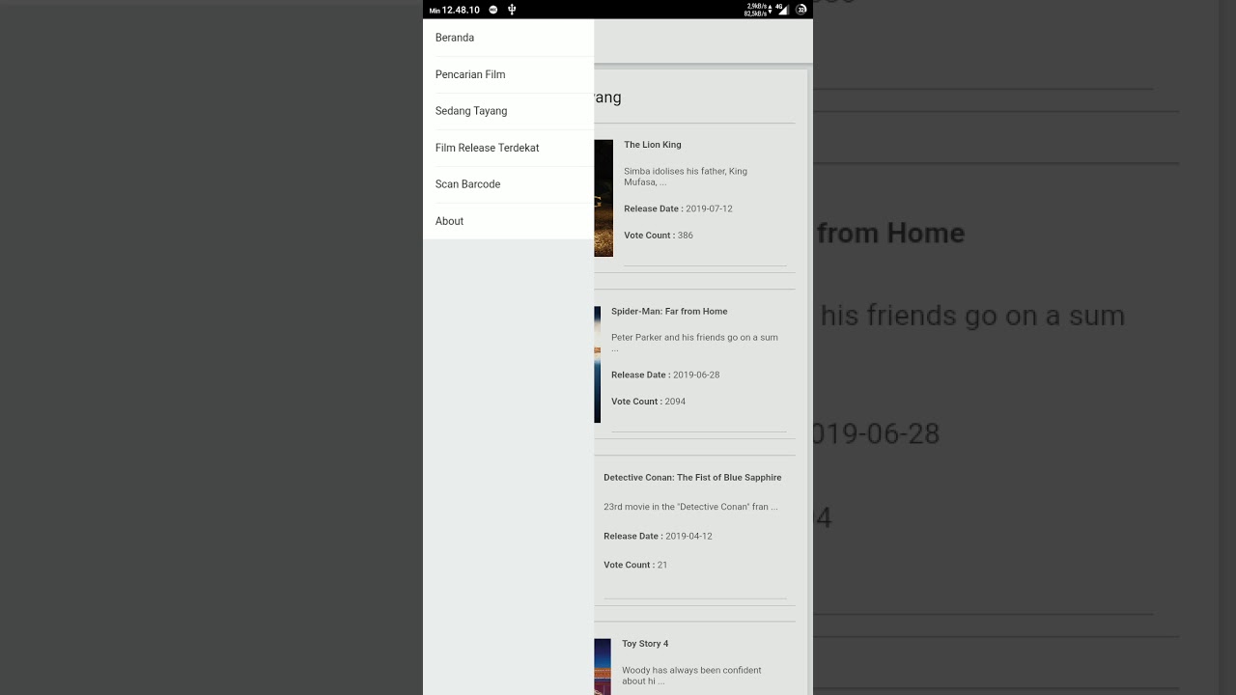Image resolution: width=1236 pixels, height=695 pixels.
Task: Tap the round notification icon beside clock
Action: 493,10
